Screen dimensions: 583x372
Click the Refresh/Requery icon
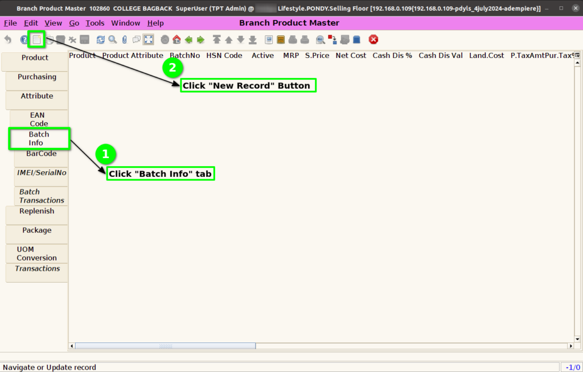(x=100, y=39)
